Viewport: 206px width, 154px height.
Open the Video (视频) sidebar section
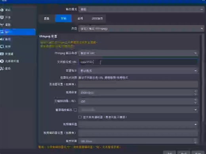[6, 47]
